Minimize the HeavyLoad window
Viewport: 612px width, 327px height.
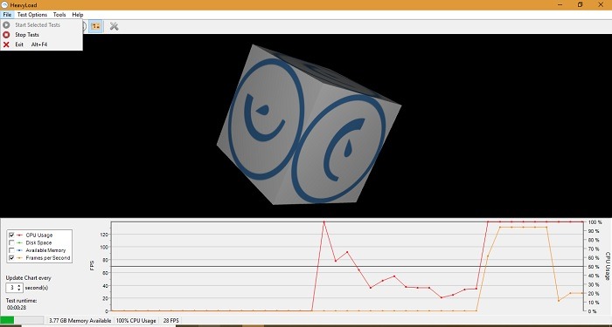point(560,5)
